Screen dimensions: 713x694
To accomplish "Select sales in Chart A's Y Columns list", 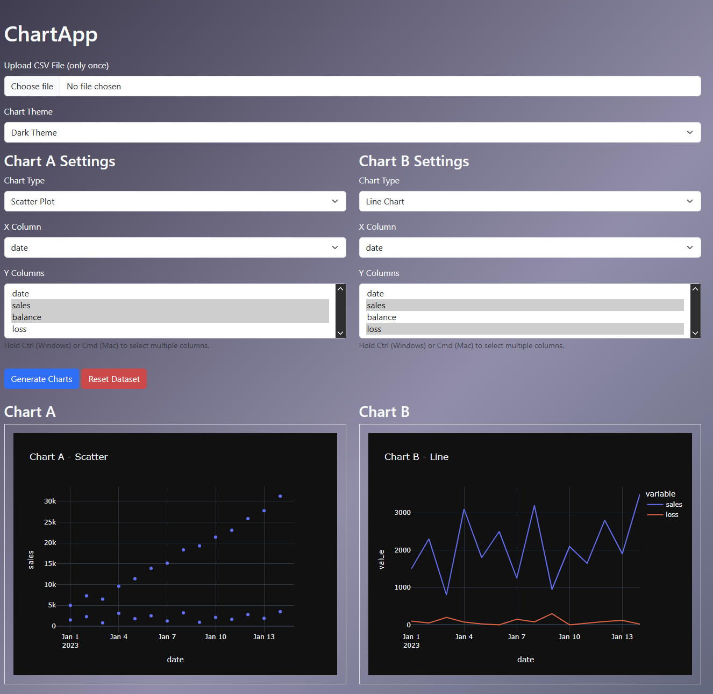I will pyautogui.click(x=170, y=305).
